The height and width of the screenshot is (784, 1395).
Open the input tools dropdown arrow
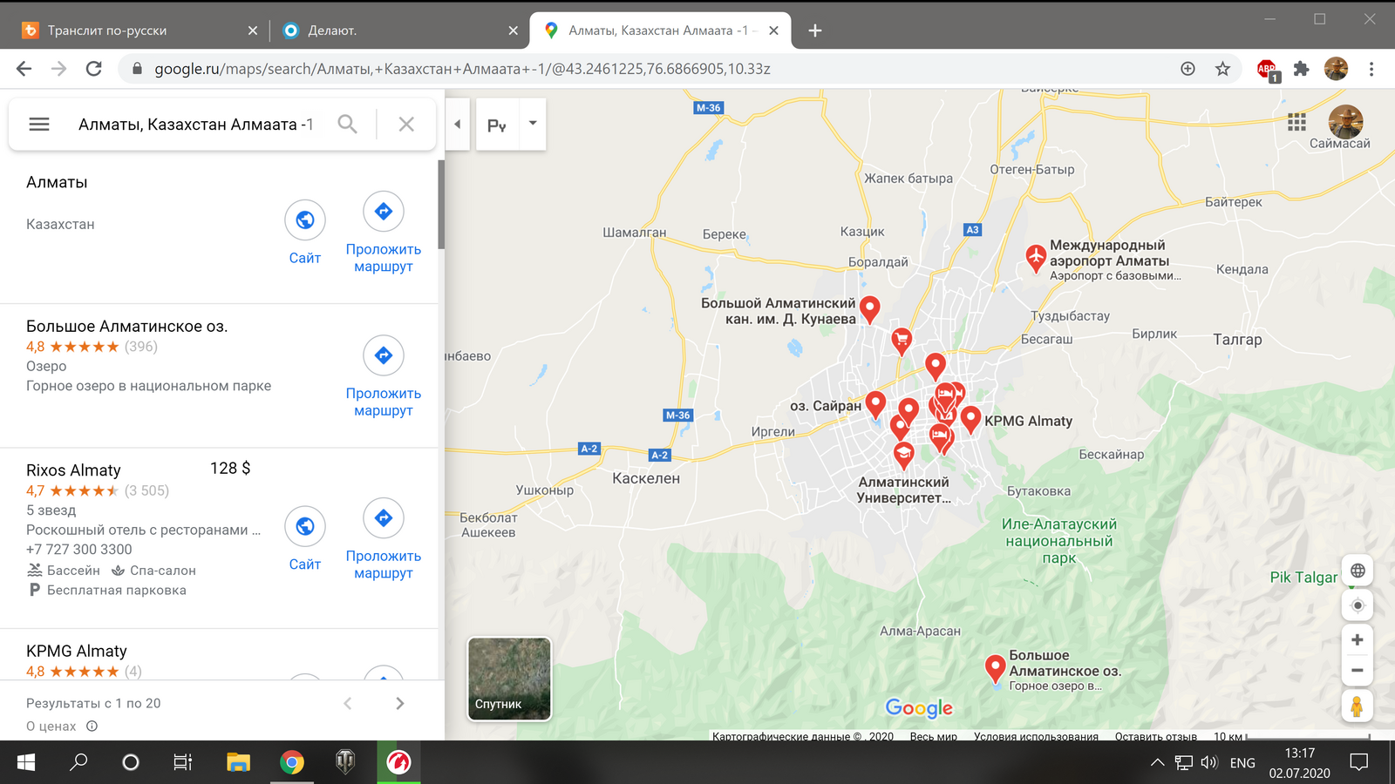tap(533, 124)
